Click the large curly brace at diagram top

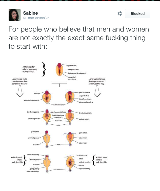tap(45, 69)
